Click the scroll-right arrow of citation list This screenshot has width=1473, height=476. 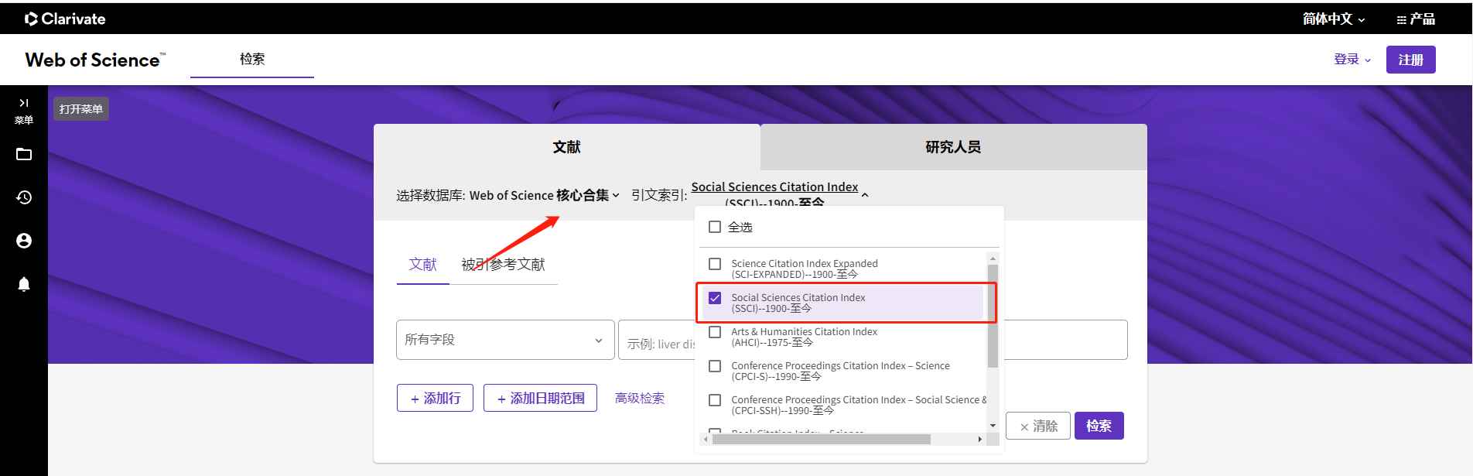[x=980, y=440]
